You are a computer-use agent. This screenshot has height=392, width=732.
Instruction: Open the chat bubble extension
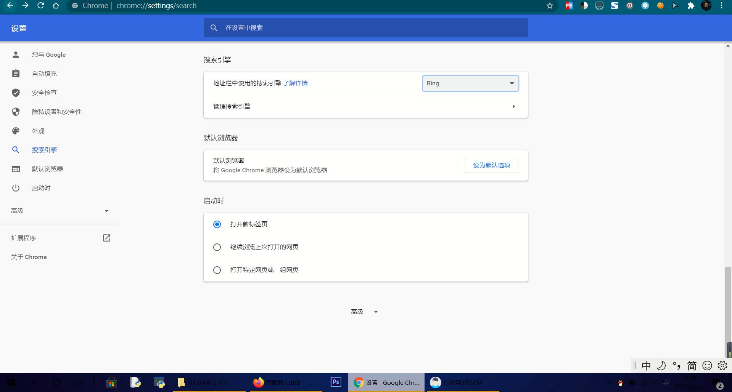pyautogui.click(x=645, y=5)
